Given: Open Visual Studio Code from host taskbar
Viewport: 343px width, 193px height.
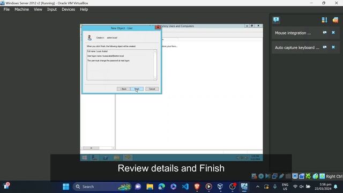Looking at the screenshot, I should click(x=185, y=187).
